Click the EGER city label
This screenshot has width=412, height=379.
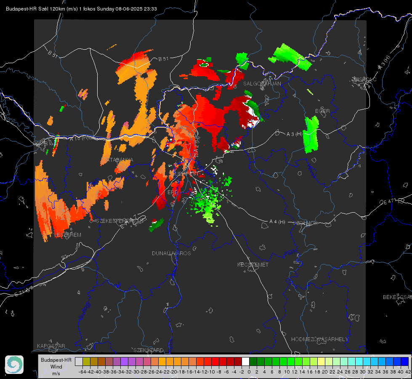[x=322, y=111]
